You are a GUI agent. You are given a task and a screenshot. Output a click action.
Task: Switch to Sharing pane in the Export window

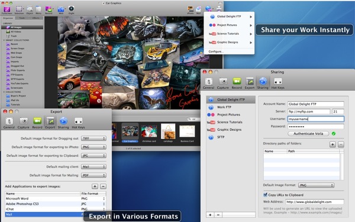63,123
